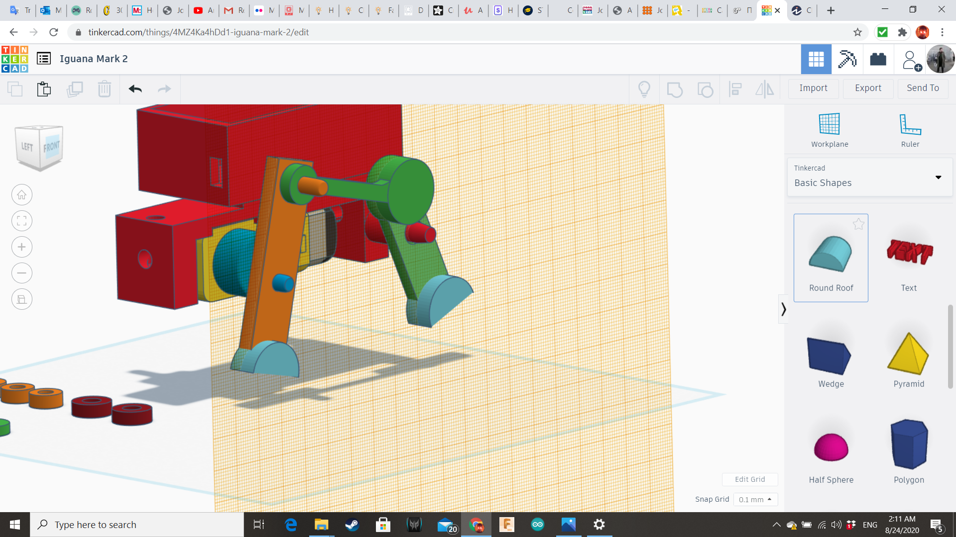956x537 pixels.
Task: Click the Paste clipboard icon
Action: [x=44, y=89]
